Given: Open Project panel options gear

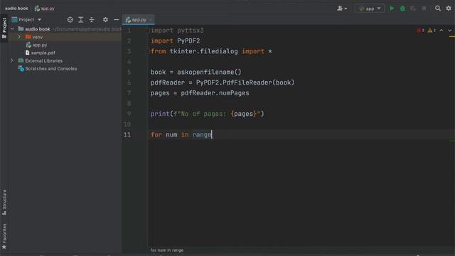Looking at the screenshot, I should [105, 19].
